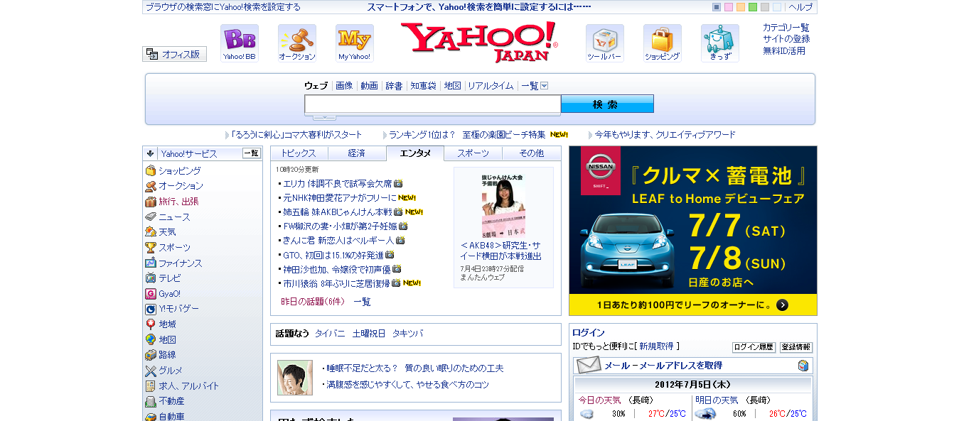959x421 pixels.
Task: Open サイトの登録 link
Action: (x=786, y=39)
